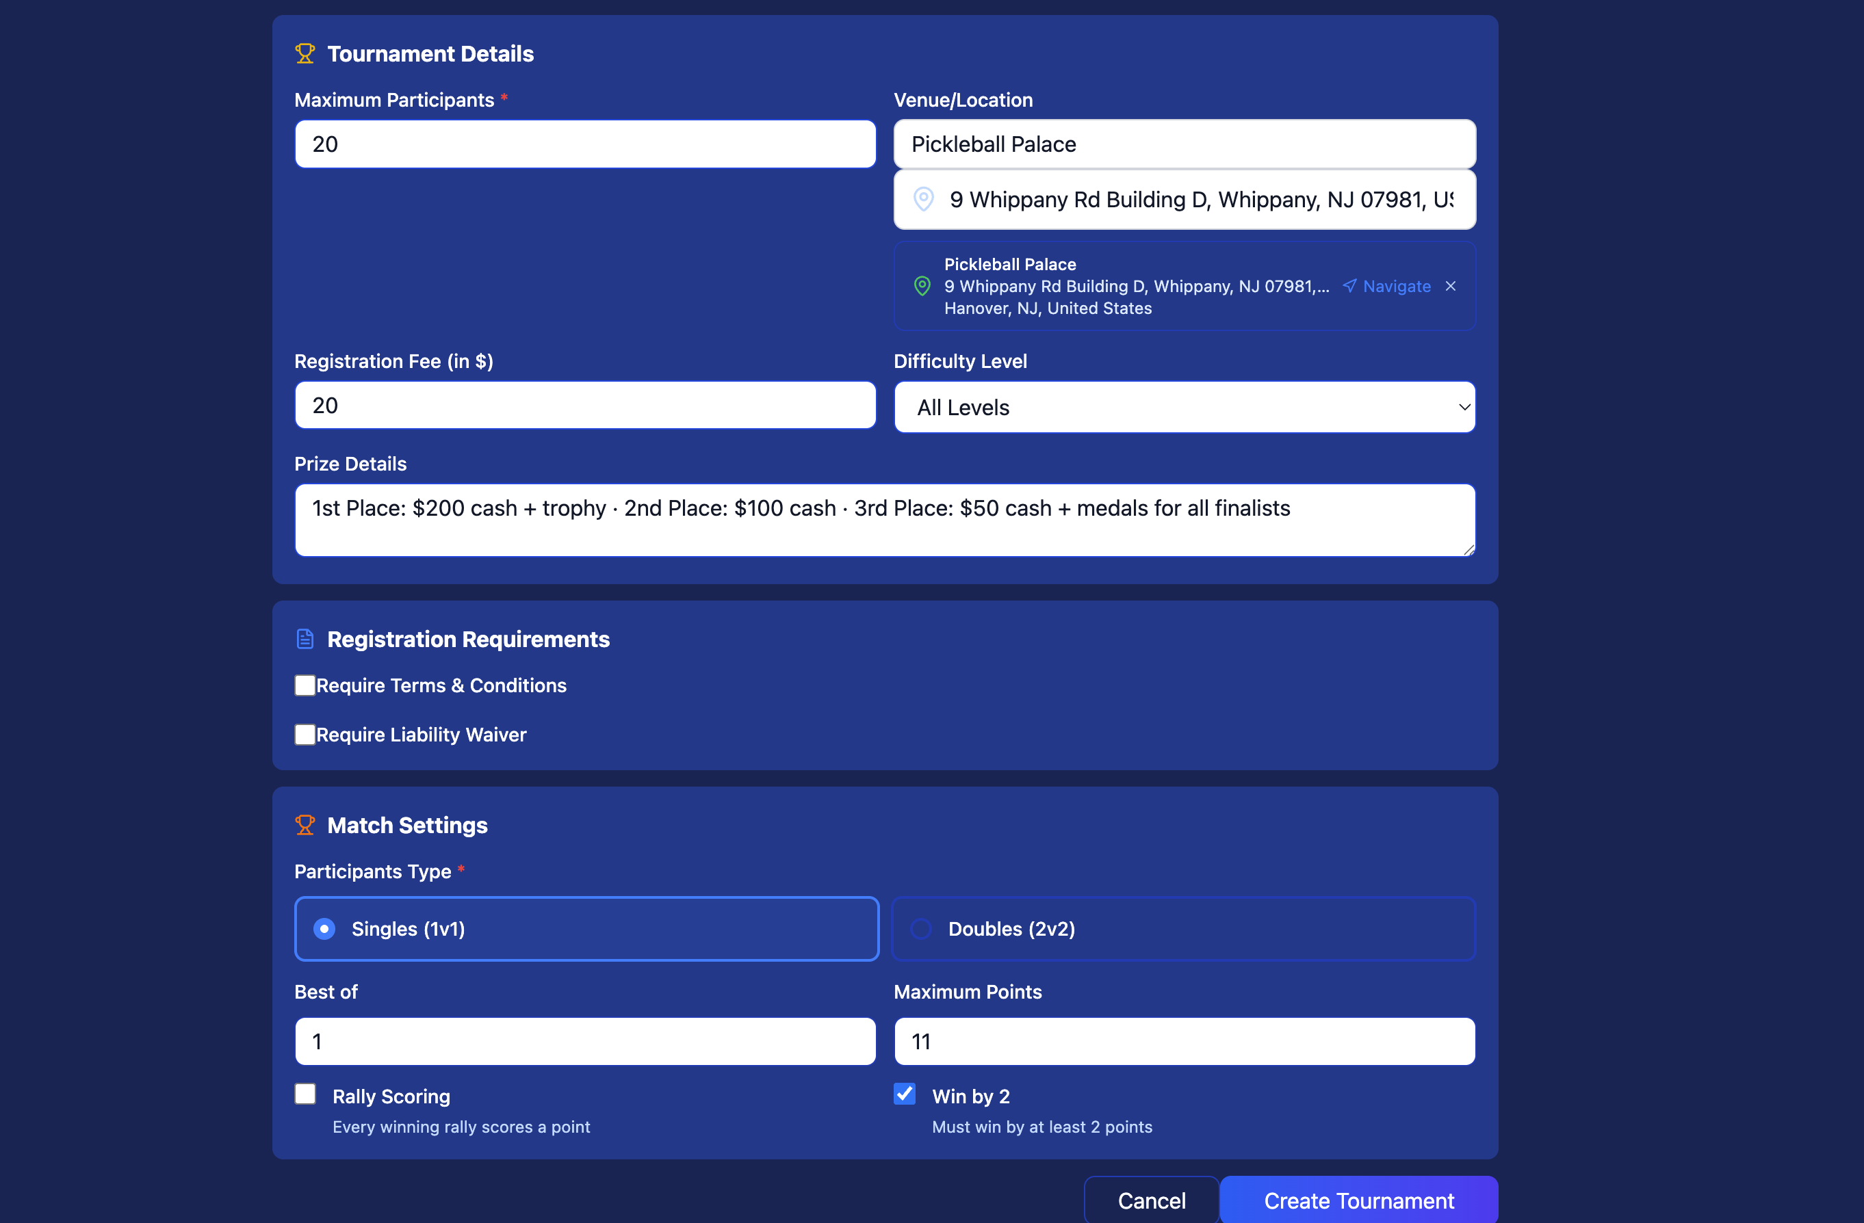Click the address field location pin icon
This screenshot has width=1864, height=1223.
click(x=923, y=199)
